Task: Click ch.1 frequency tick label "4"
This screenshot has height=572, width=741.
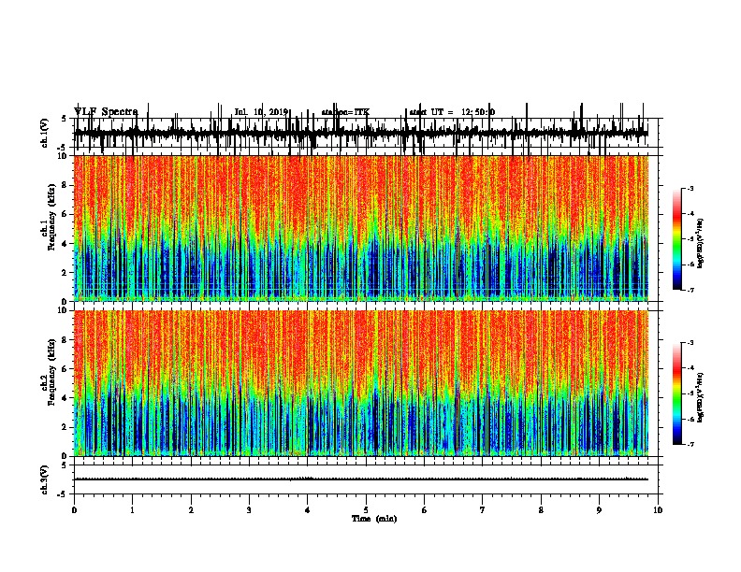Action: (65, 244)
